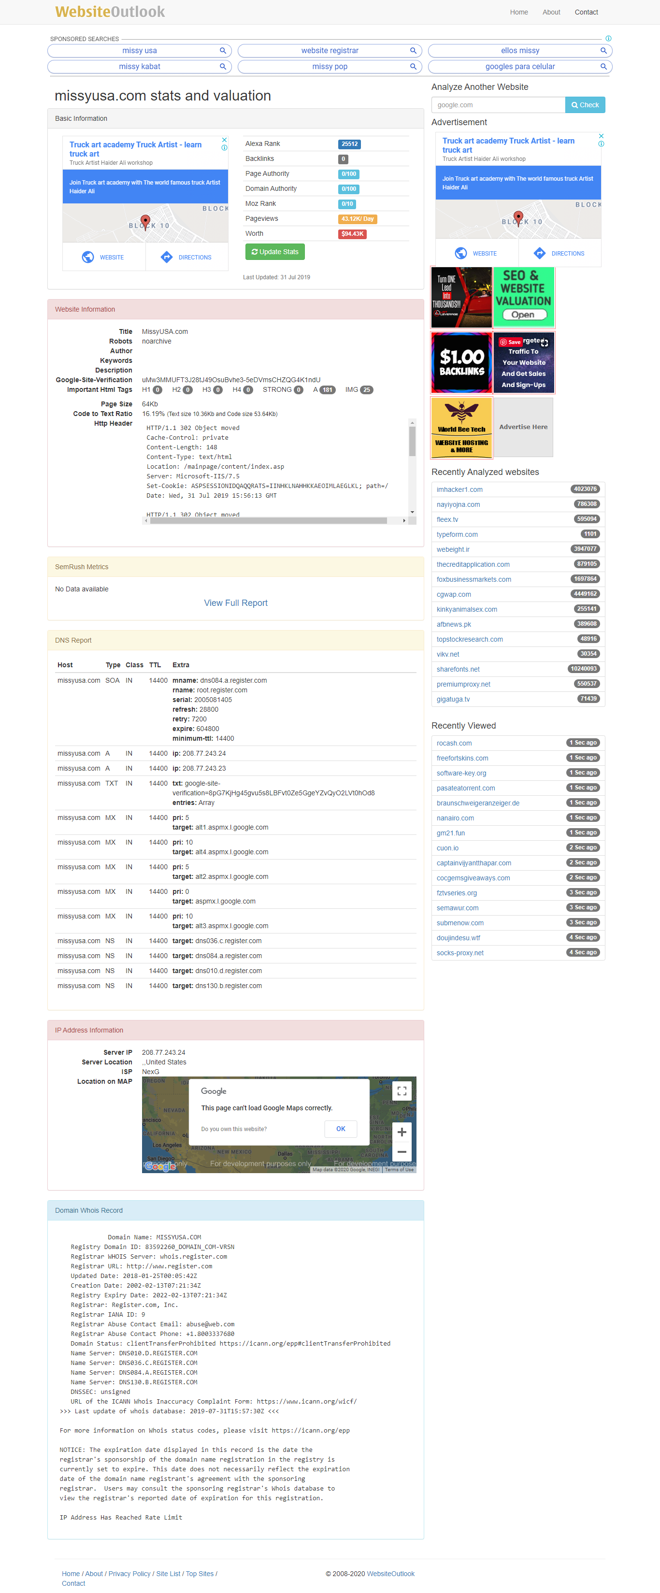
Task: Open ad info icon in Basic Information ad
Action: point(225,148)
